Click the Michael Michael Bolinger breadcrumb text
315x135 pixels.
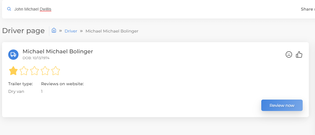point(112,31)
